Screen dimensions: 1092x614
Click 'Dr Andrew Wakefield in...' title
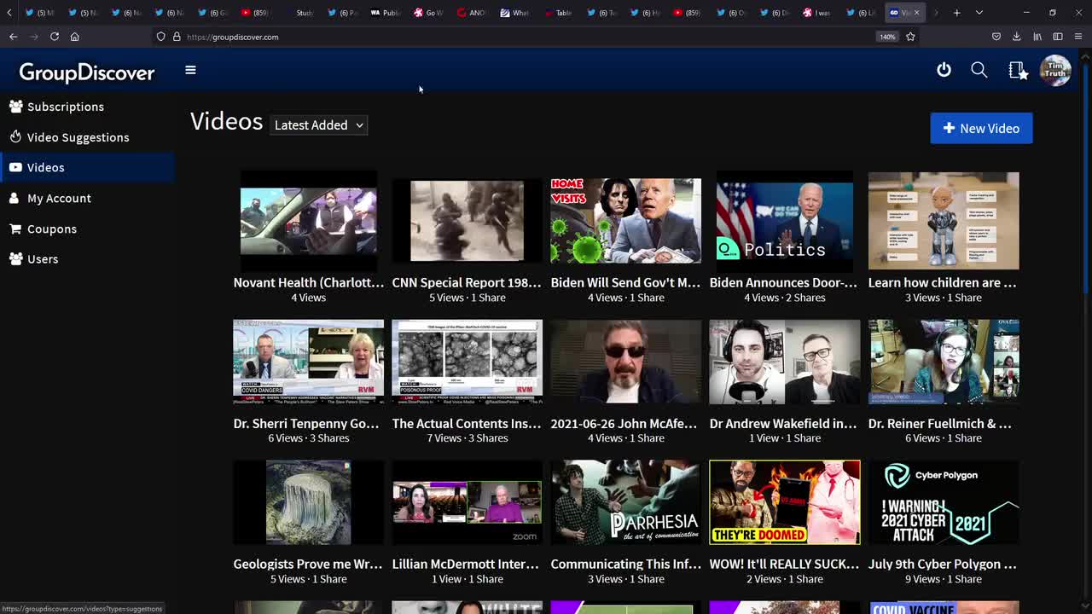(x=783, y=424)
